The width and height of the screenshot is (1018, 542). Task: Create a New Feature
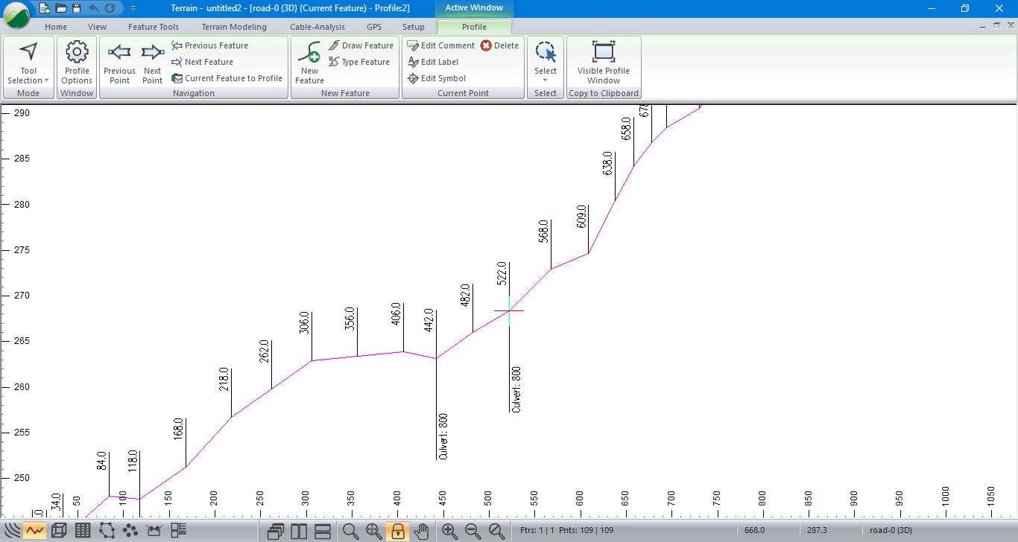(309, 63)
